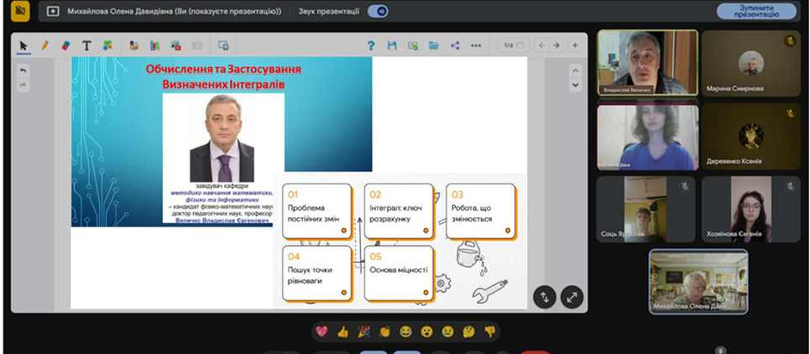The width and height of the screenshot is (810, 354).
Task: Click the duplicate pages icon in the toolbar
Action: pyautogui.click(x=223, y=46)
